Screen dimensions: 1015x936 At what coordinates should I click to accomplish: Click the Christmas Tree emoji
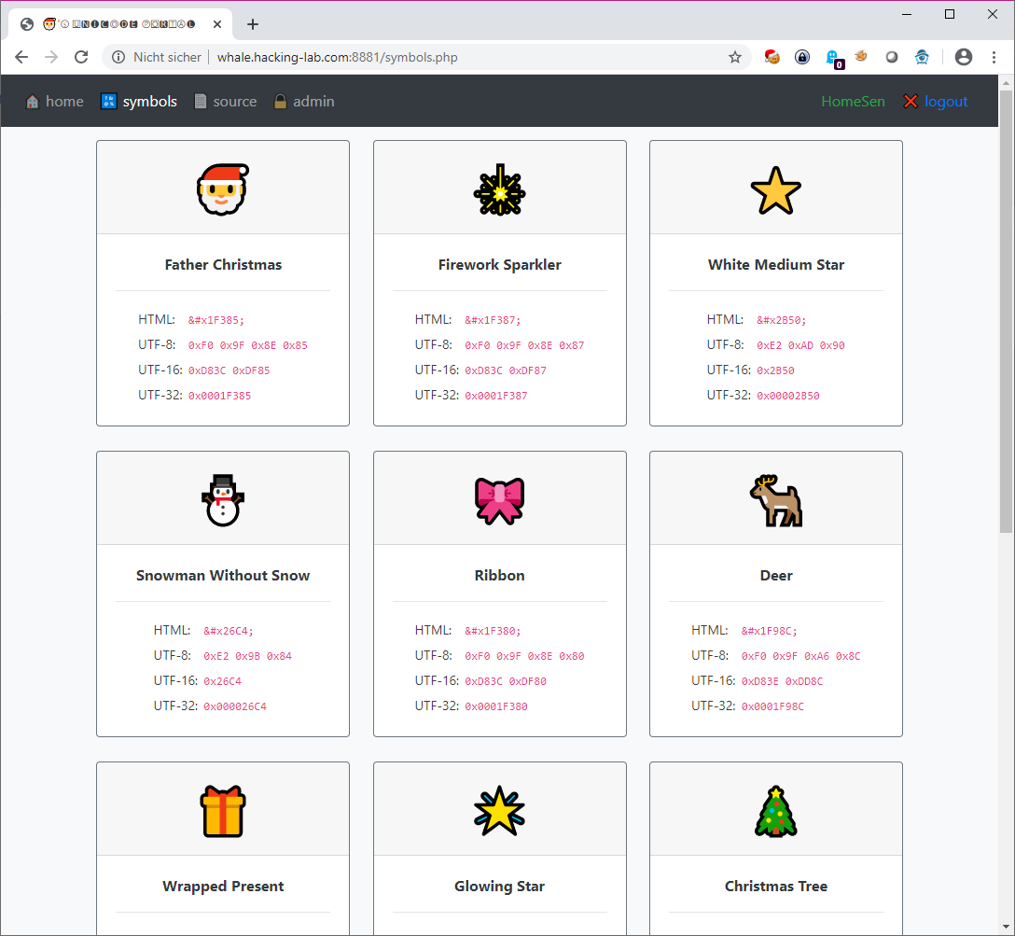tap(775, 811)
